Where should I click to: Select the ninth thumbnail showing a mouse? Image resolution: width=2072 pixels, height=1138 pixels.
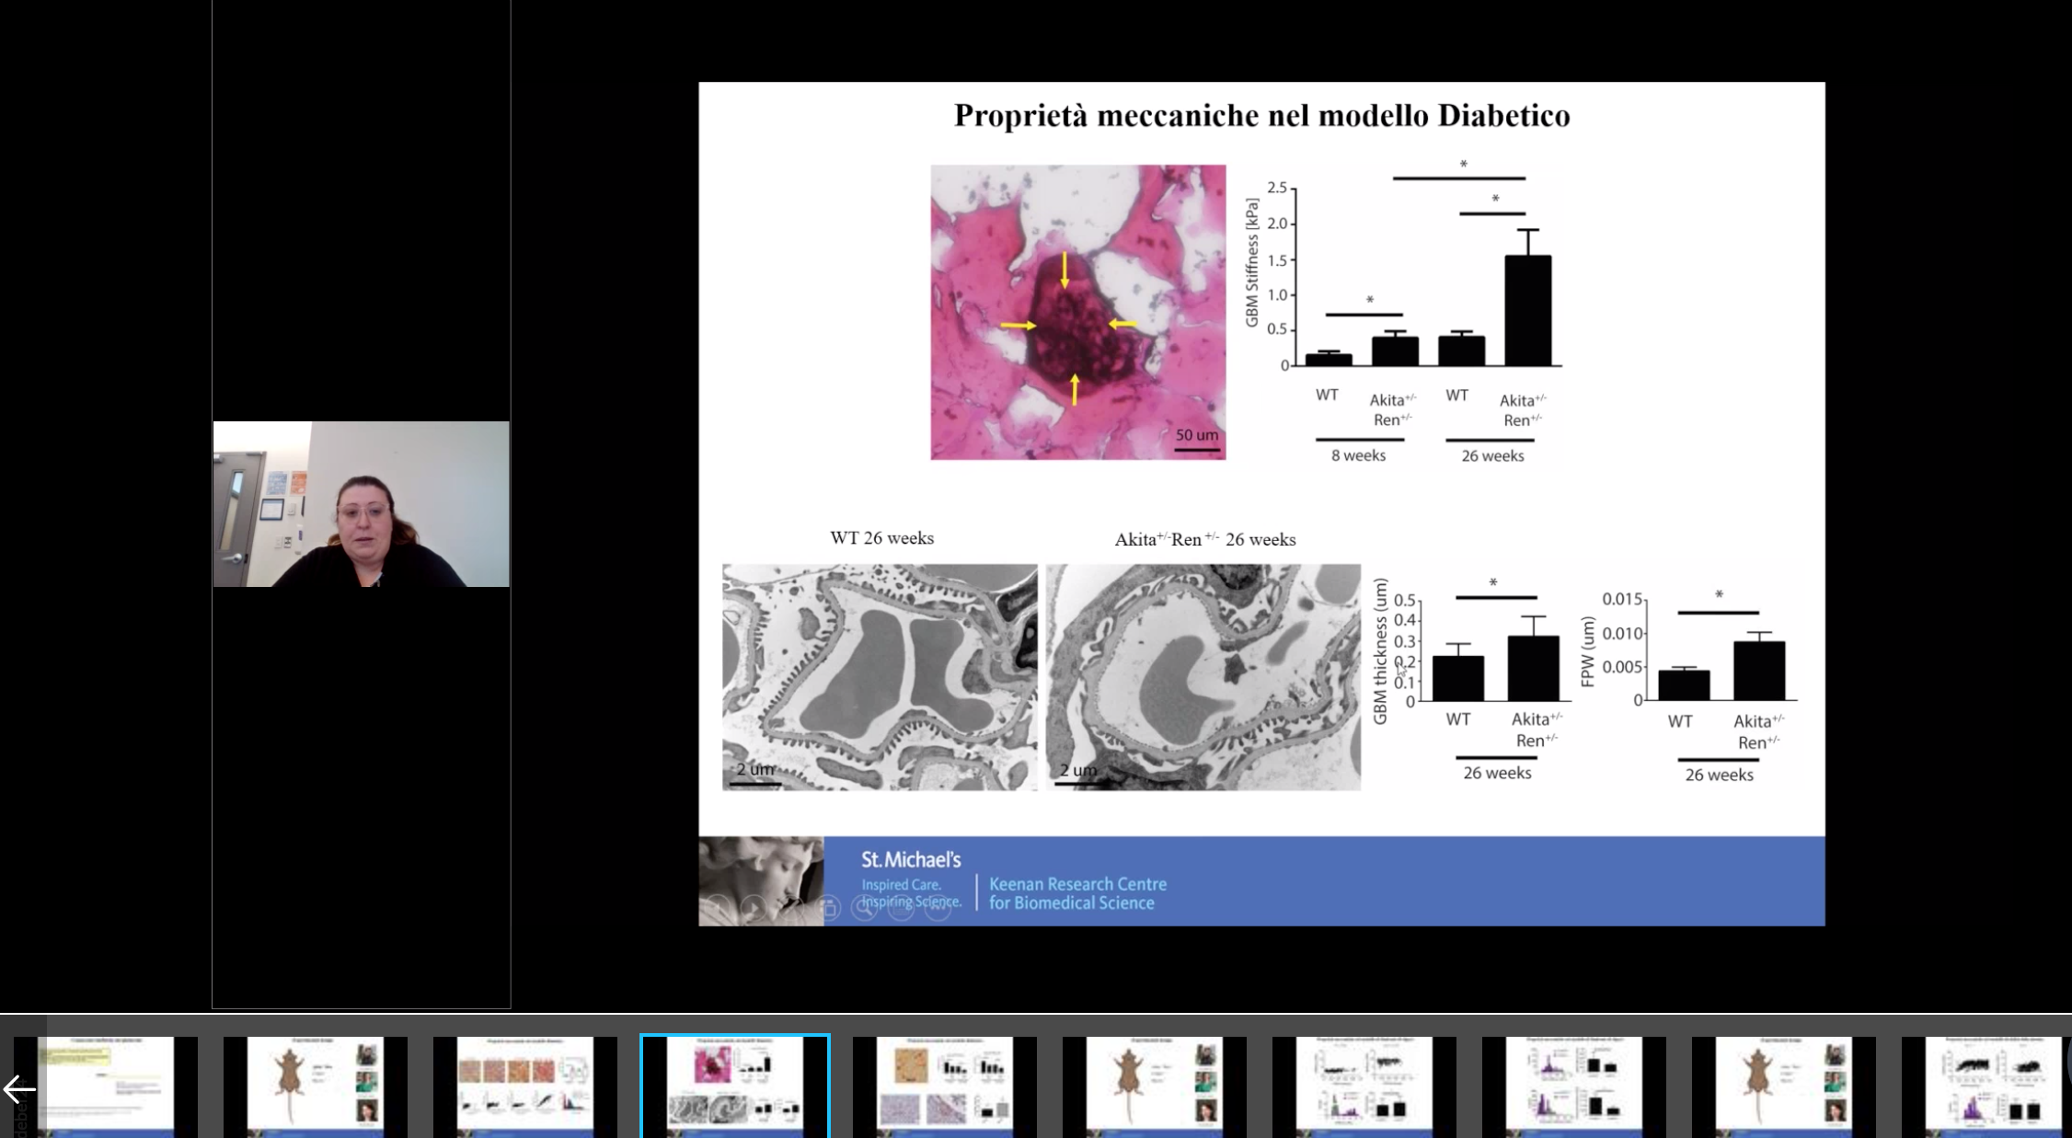(x=1784, y=1086)
